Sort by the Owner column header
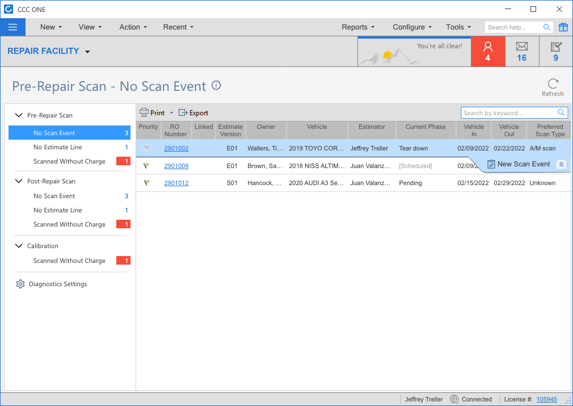 [x=266, y=130]
